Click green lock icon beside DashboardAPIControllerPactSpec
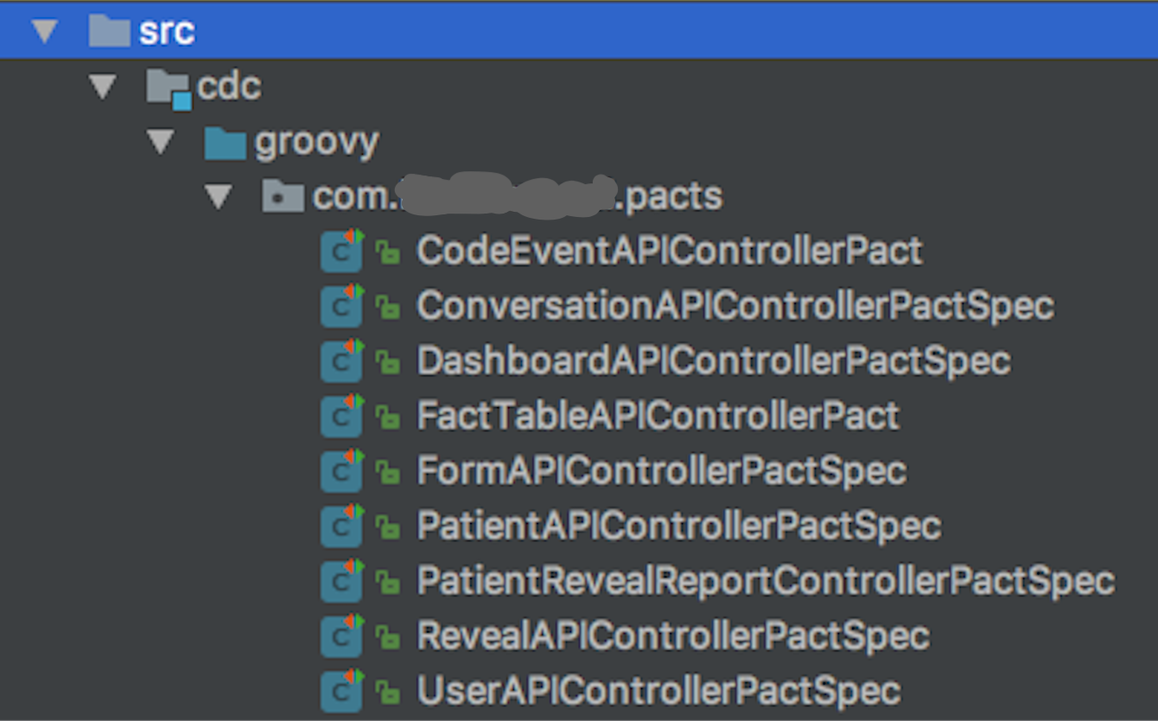This screenshot has height=721, width=1158. click(x=388, y=362)
